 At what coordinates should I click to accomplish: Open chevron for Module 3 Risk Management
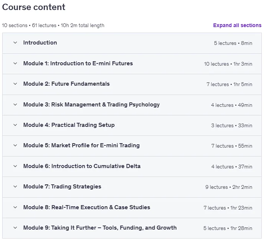[15, 105]
